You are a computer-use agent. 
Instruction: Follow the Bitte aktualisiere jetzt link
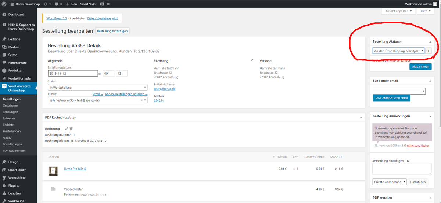(x=103, y=18)
